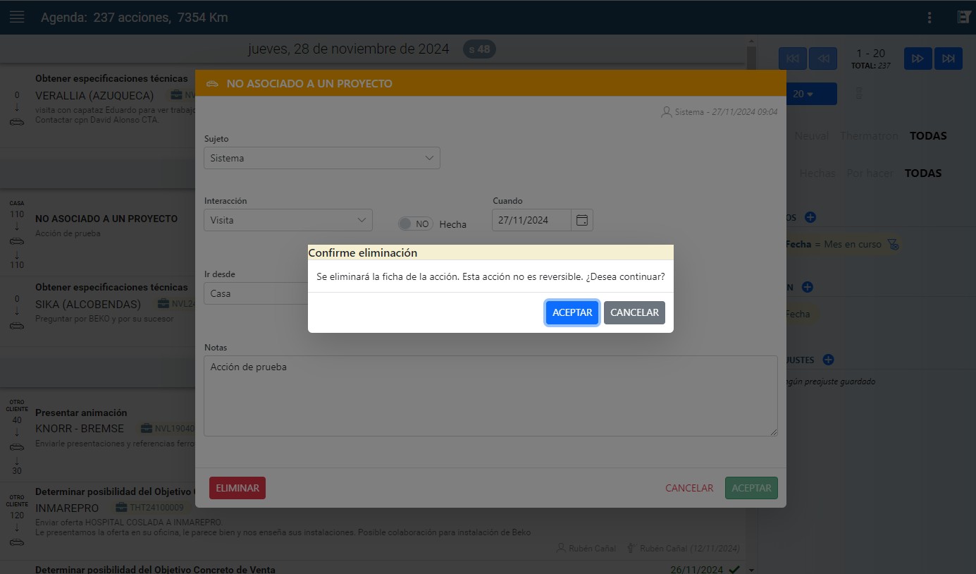Image resolution: width=976 pixels, height=574 pixels.
Task: Select the Neuval company tab
Action: click(x=812, y=135)
